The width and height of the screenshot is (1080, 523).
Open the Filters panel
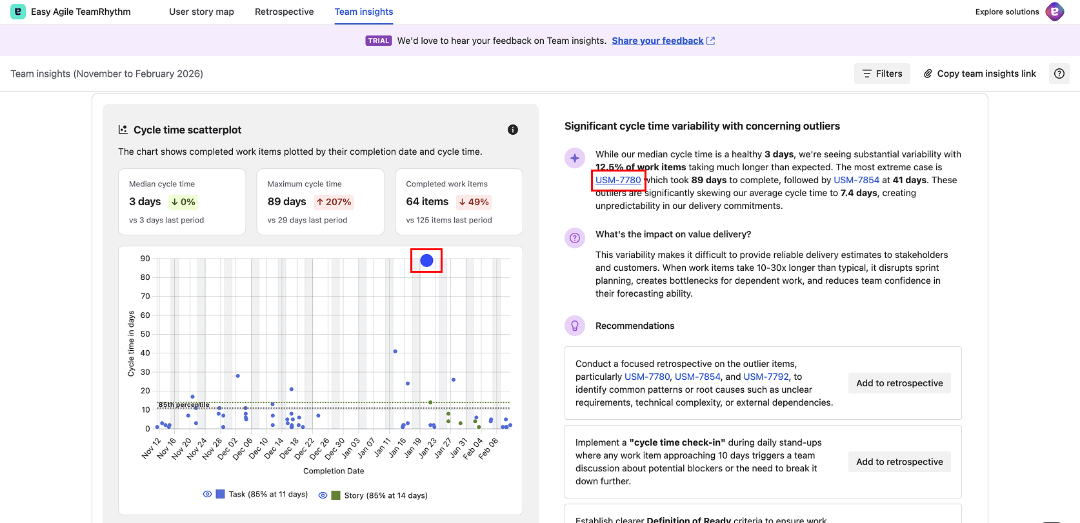pyautogui.click(x=882, y=74)
